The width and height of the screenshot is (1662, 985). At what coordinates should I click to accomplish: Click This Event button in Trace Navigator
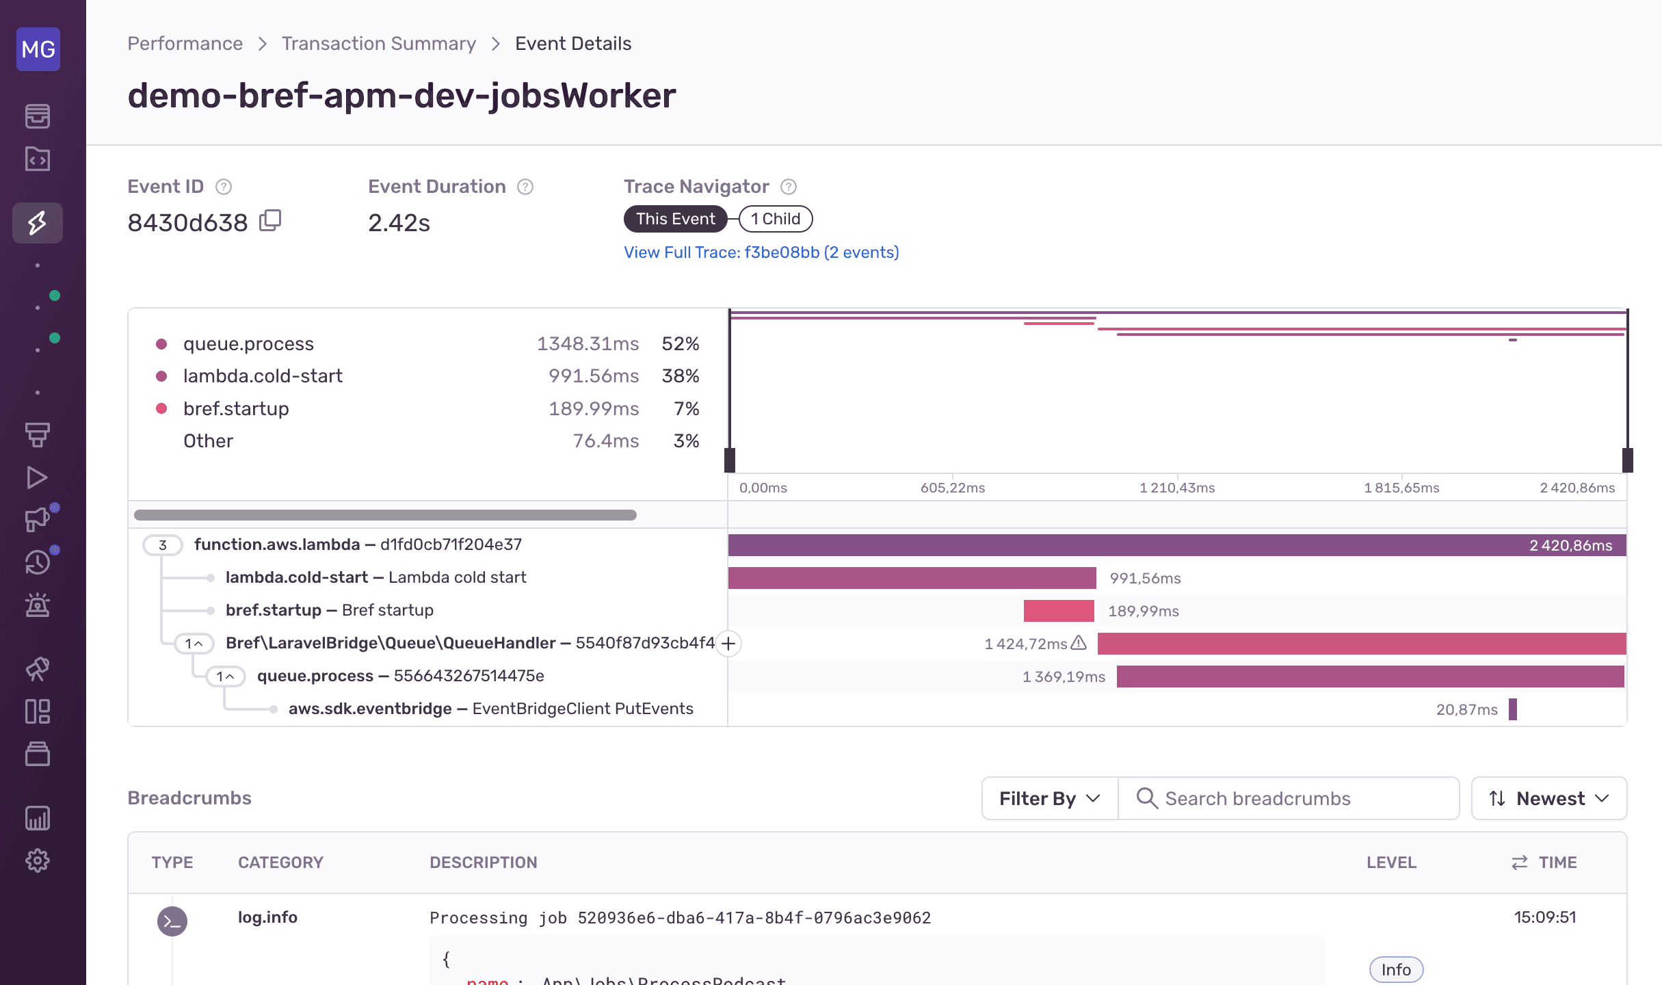tap(675, 218)
